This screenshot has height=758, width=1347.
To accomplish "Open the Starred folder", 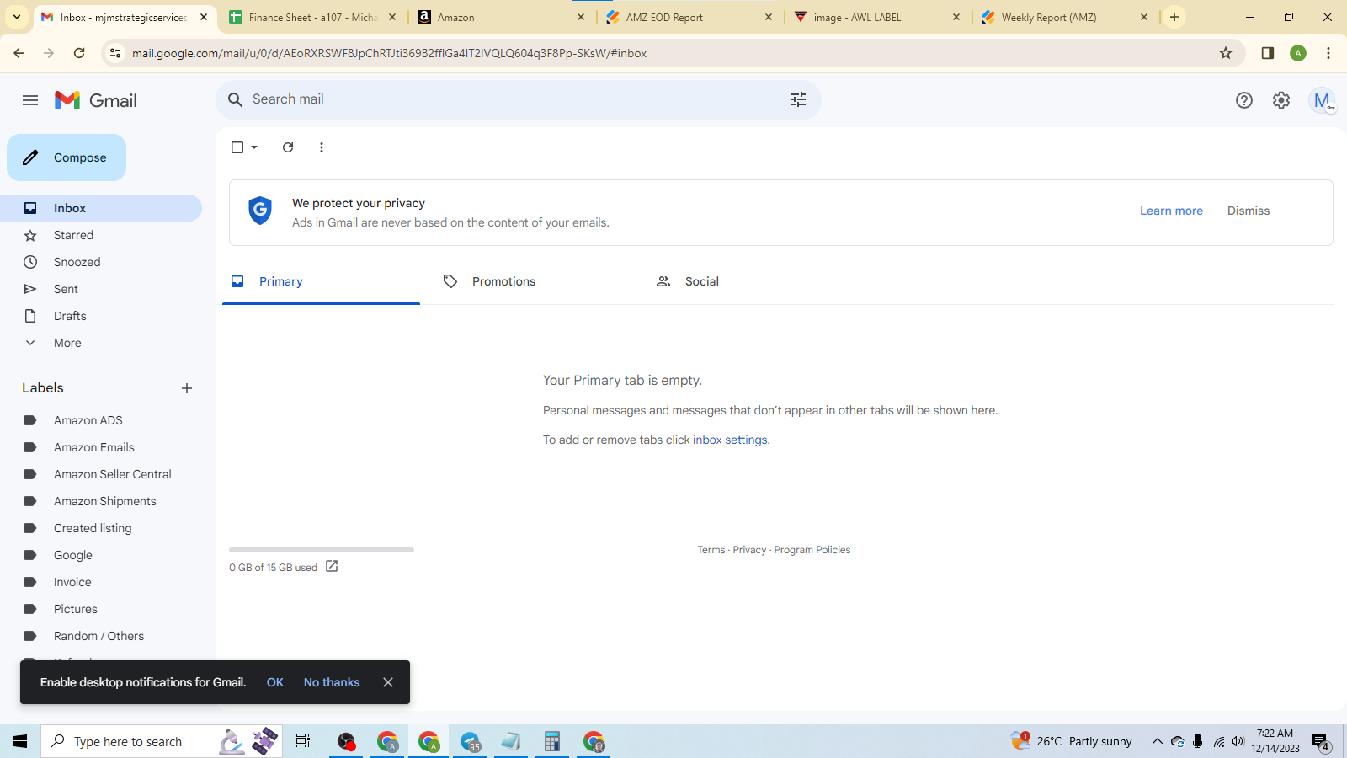I will click(x=101, y=235).
